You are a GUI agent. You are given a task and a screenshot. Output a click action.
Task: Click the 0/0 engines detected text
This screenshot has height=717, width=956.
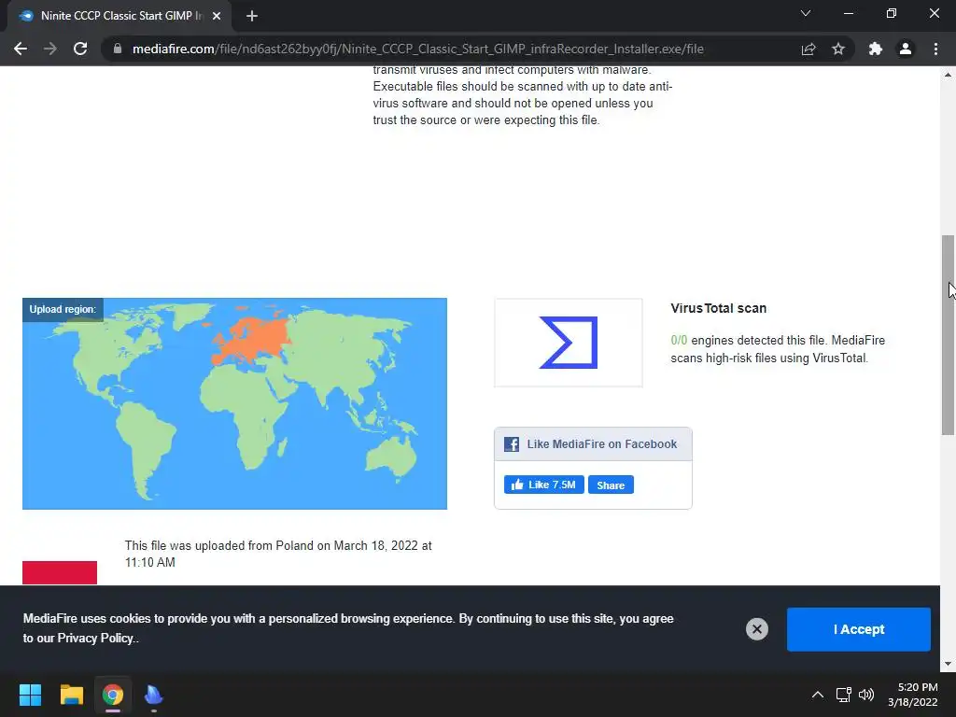[x=778, y=349]
